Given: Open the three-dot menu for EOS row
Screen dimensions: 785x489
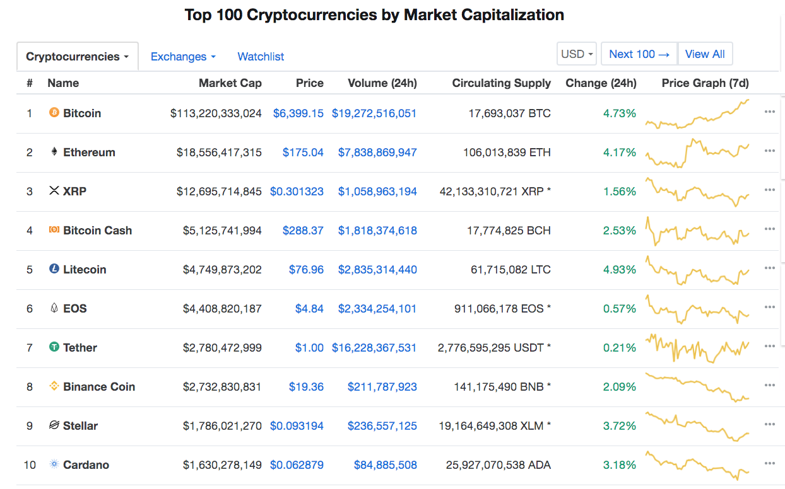Looking at the screenshot, I should click(x=769, y=308).
